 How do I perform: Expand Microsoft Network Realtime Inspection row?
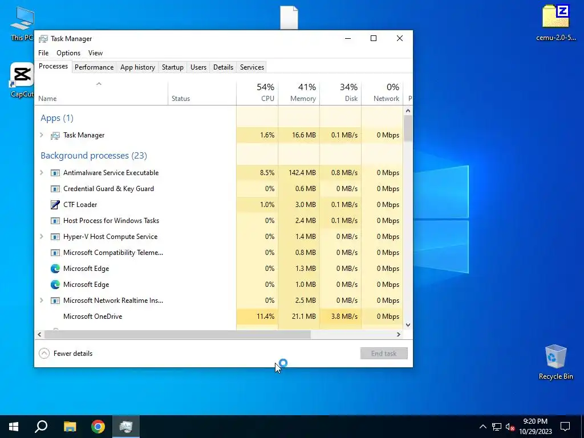42,301
